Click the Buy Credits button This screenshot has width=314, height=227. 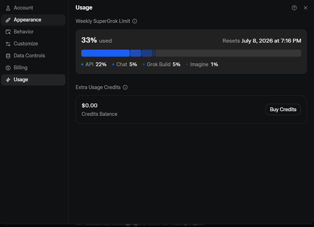[283, 109]
